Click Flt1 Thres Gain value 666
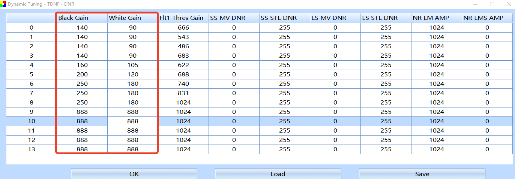 coord(183,28)
